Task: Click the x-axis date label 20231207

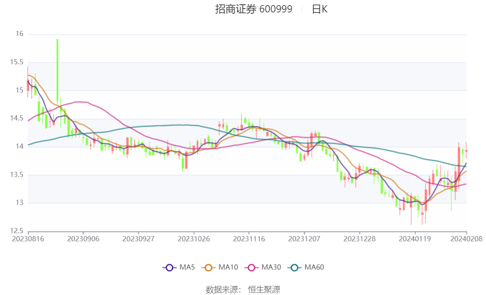Action: [304, 239]
